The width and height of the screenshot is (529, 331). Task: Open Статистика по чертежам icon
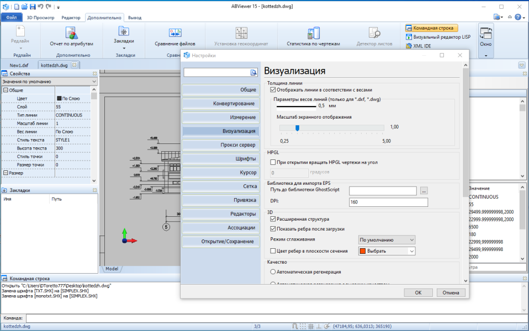[x=314, y=33]
